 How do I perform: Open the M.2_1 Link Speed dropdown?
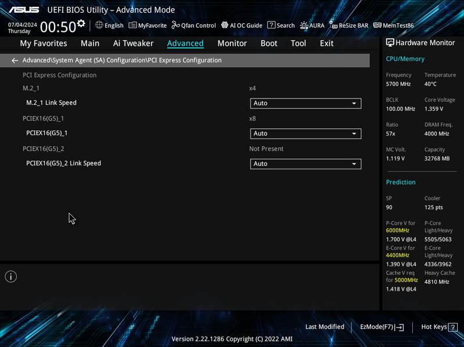pyautogui.click(x=305, y=103)
